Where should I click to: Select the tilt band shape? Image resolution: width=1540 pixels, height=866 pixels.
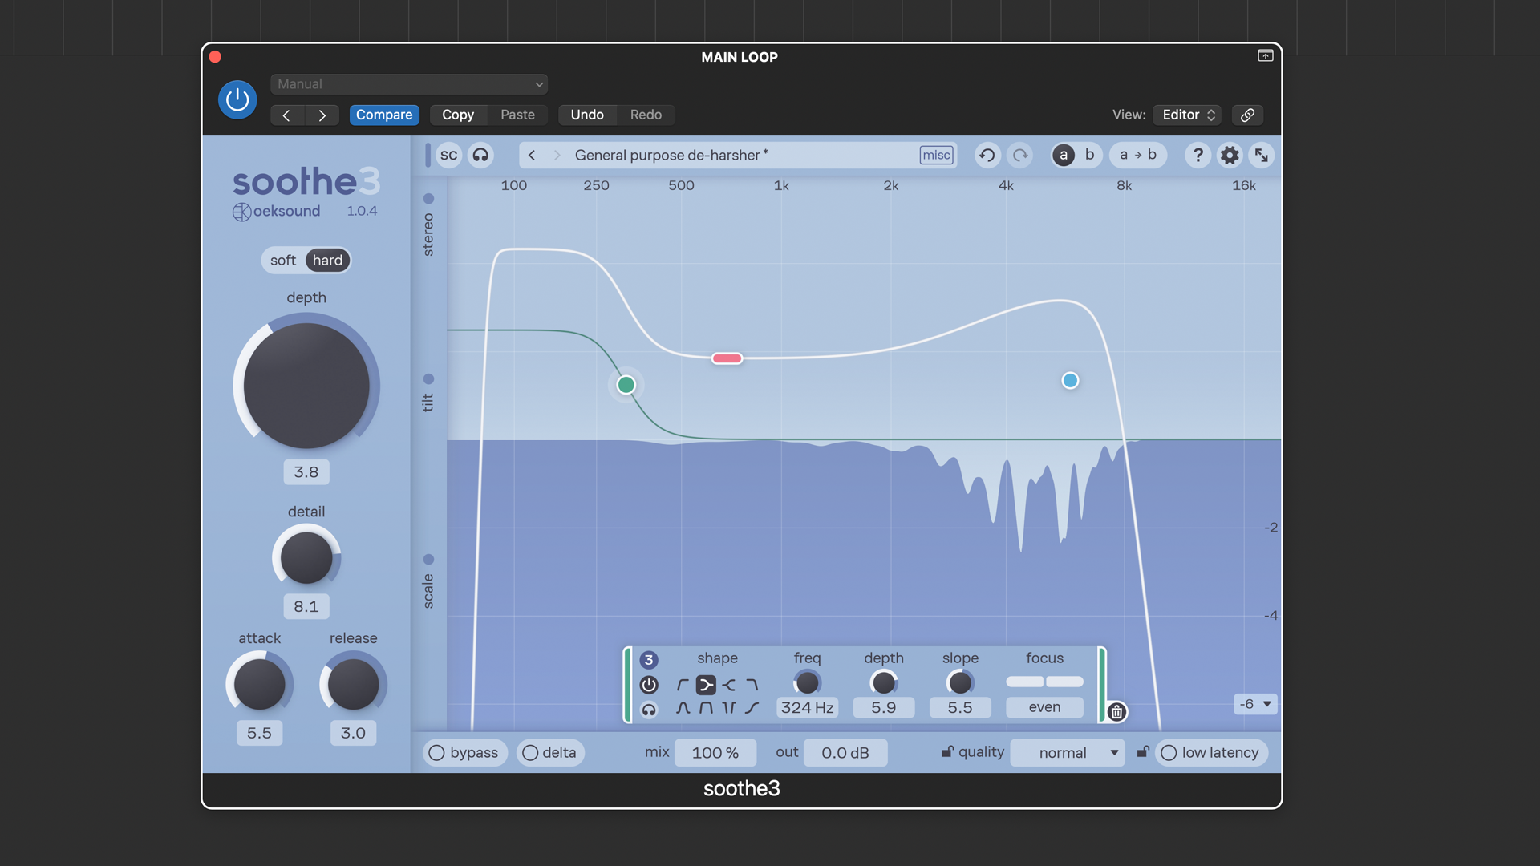pyautogui.click(x=752, y=708)
